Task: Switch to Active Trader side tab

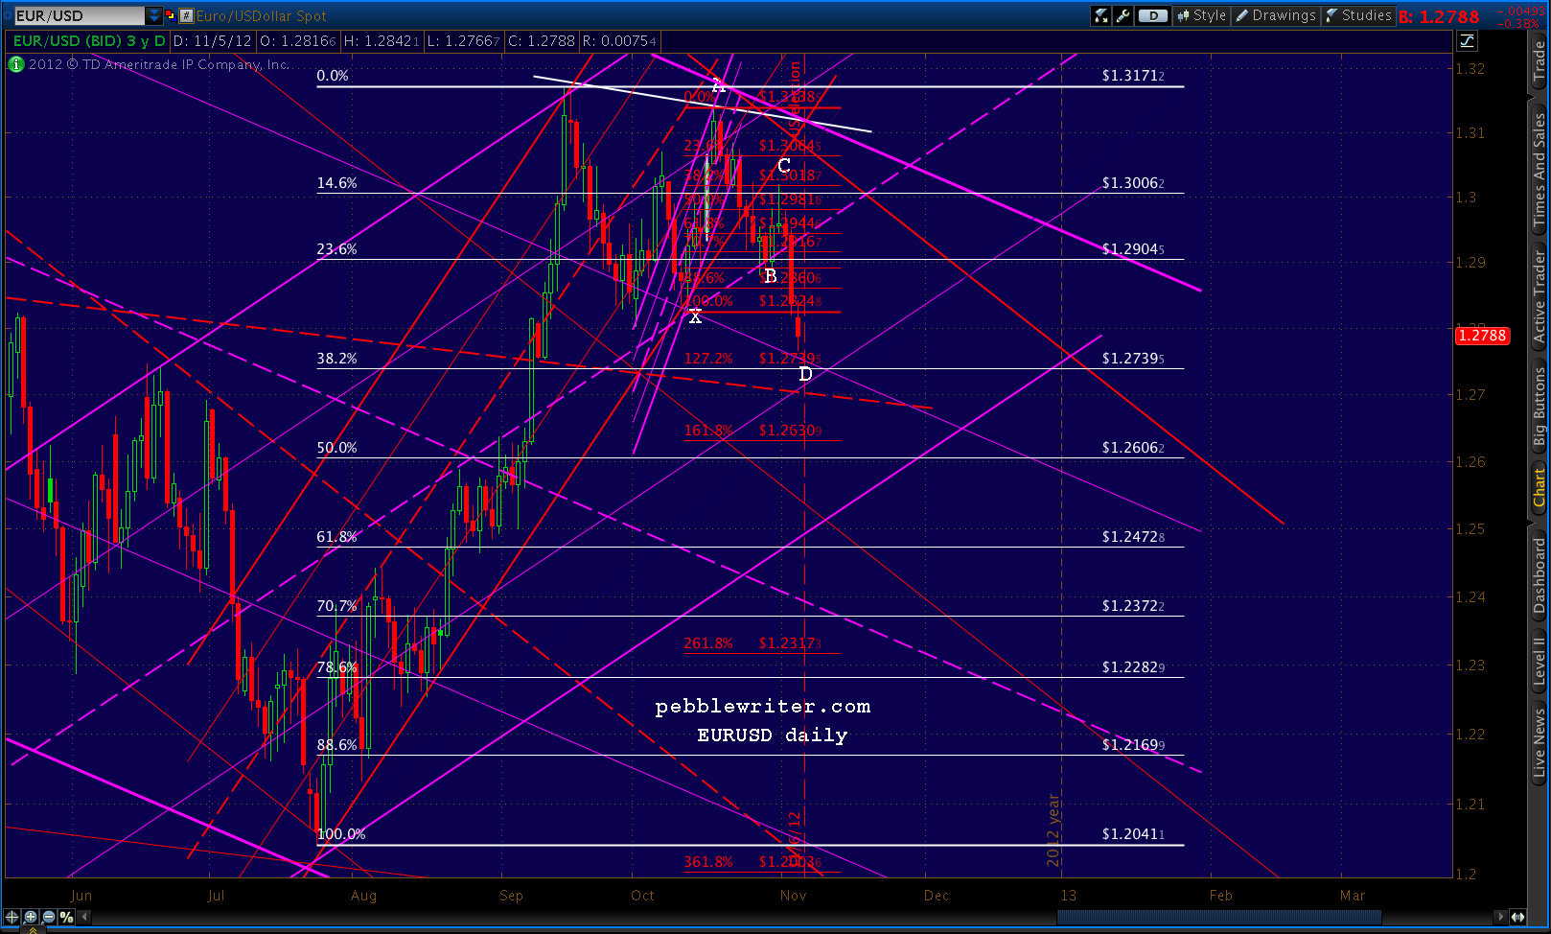Action: [1539, 296]
